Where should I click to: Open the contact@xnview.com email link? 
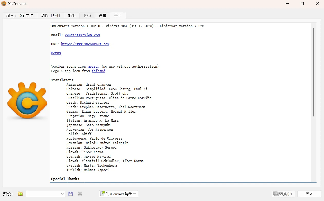pos(82,35)
